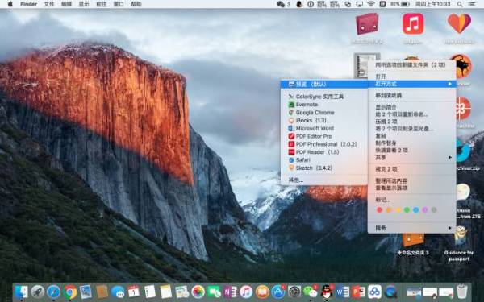Open the iTunes music note Dock icon

[x=246, y=292]
